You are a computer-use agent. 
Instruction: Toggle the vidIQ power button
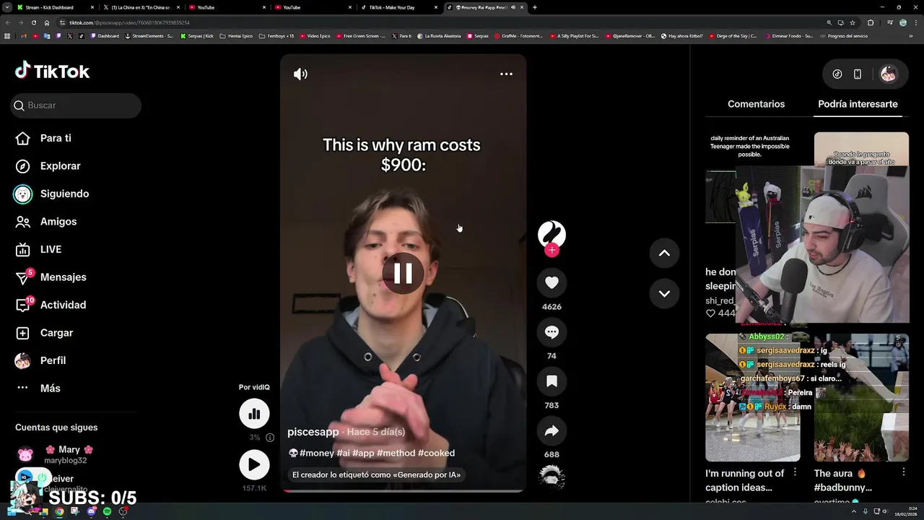(x=43, y=477)
